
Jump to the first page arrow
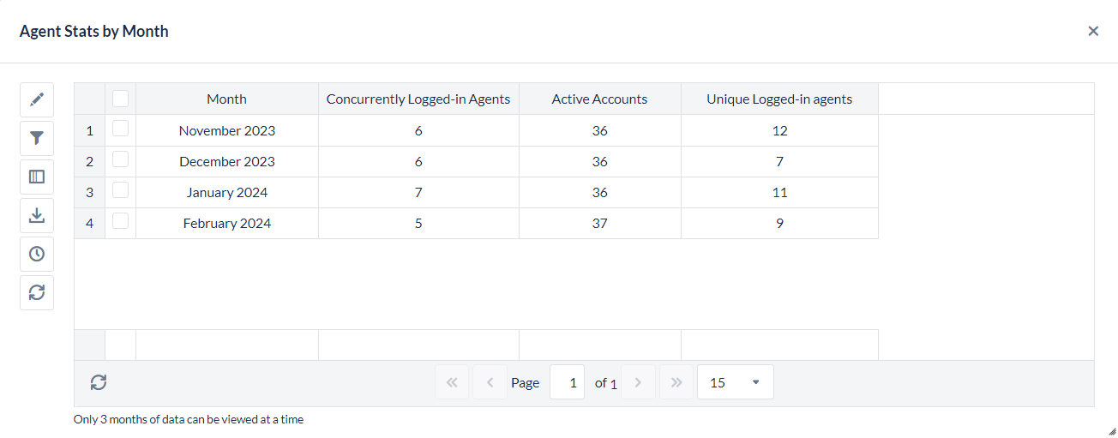click(x=452, y=382)
